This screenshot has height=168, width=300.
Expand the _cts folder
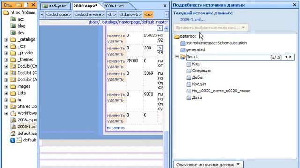coord(6,46)
